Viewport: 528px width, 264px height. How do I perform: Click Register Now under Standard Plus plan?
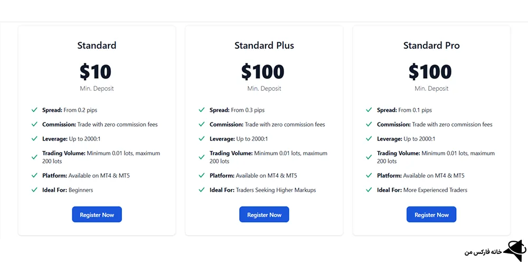(264, 214)
